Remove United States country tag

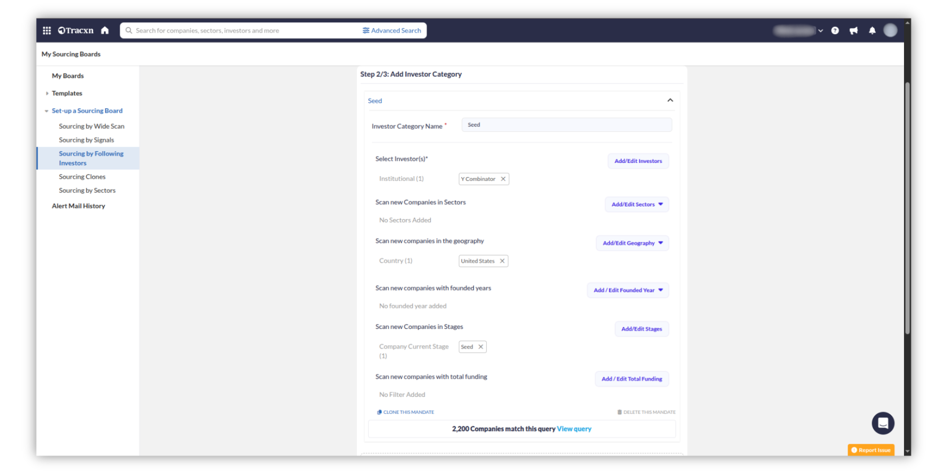tap(502, 261)
